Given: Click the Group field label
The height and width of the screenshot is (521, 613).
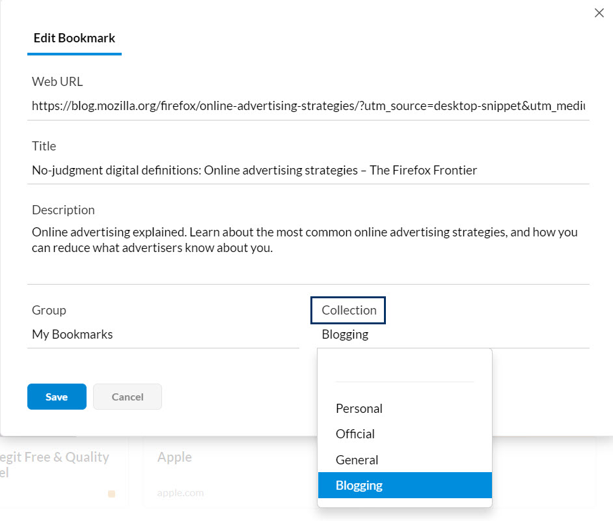Looking at the screenshot, I should [49, 311].
